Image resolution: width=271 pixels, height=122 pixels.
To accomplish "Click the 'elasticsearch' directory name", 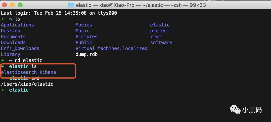I will [x=19, y=72].
